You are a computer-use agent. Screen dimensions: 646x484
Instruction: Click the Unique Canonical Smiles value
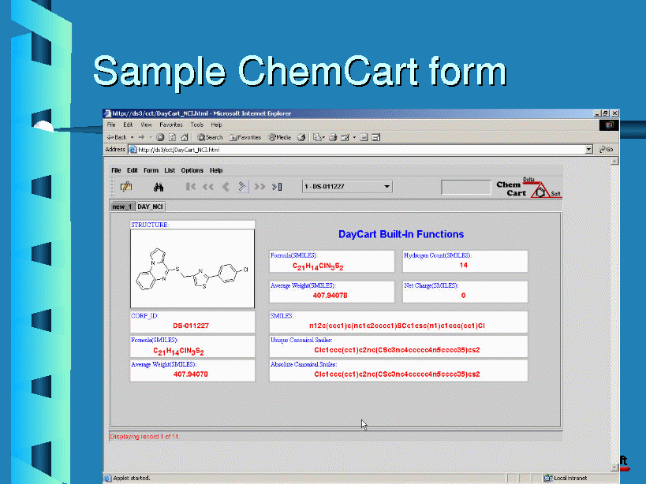[x=397, y=350]
